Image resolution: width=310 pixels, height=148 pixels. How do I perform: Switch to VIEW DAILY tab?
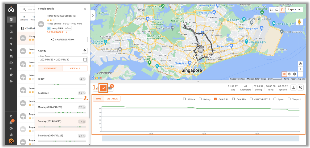50,68
